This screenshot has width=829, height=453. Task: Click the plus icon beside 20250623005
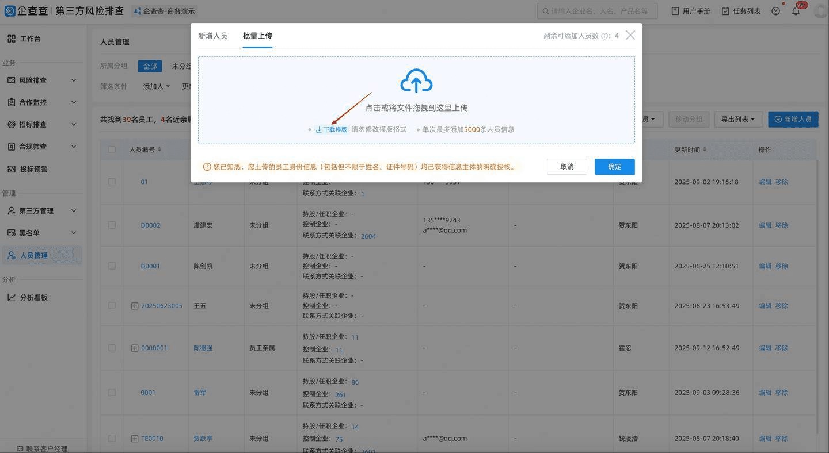(x=135, y=306)
